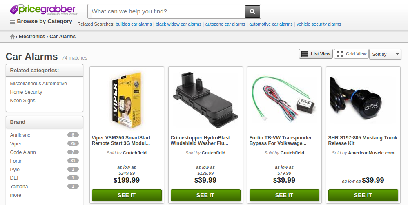Open the Sort by dropdown
This screenshot has height=205, width=408.
tap(385, 54)
